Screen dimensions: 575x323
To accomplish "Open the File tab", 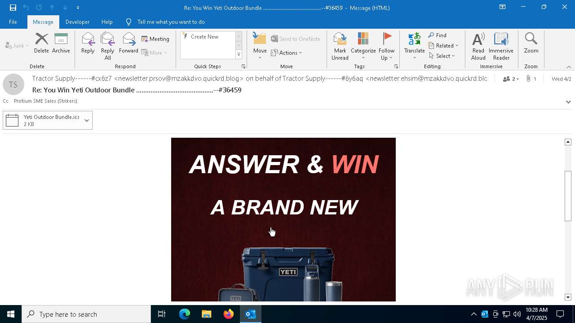I will 13,22.
